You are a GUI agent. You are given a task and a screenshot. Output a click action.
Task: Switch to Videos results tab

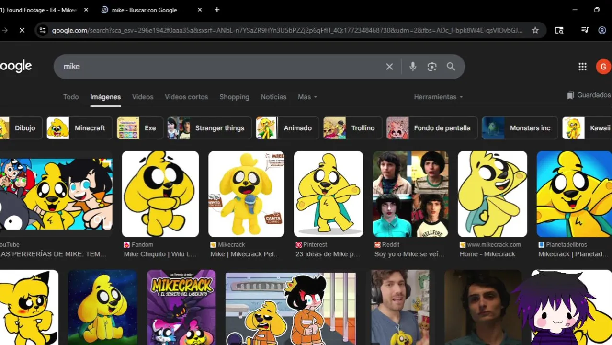(x=143, y=97)
